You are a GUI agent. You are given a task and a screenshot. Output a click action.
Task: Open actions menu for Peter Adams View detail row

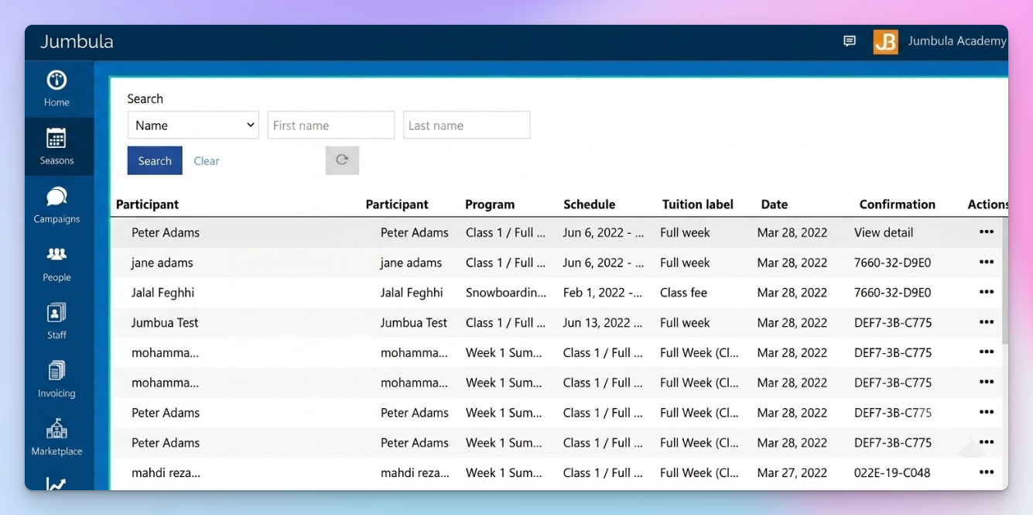coord(986,232)
